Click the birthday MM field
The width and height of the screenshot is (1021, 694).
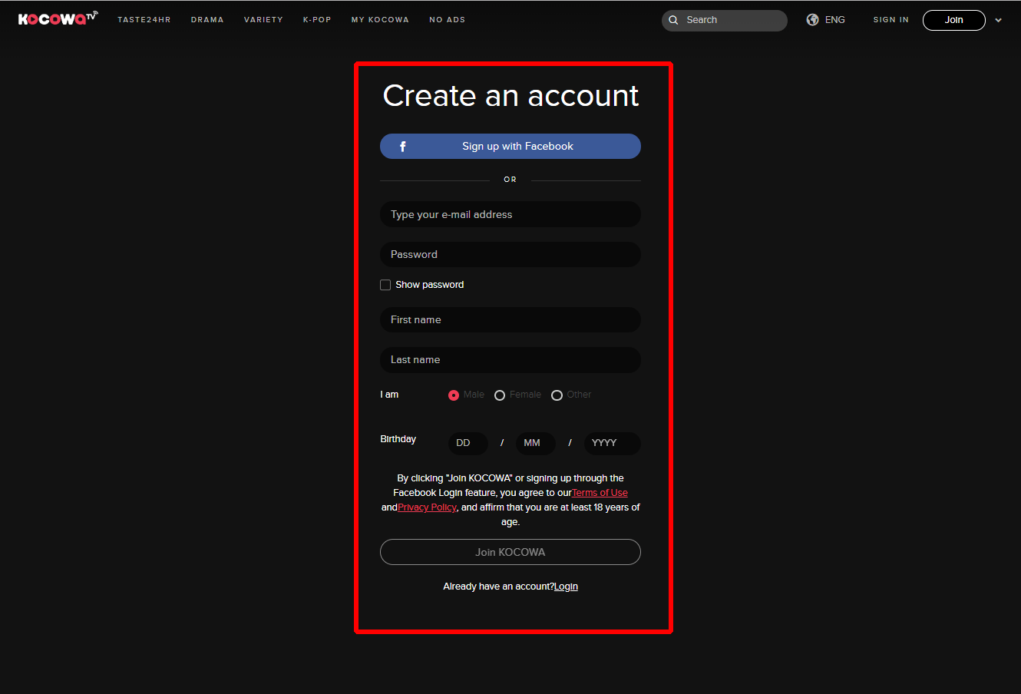coord(536,443)
